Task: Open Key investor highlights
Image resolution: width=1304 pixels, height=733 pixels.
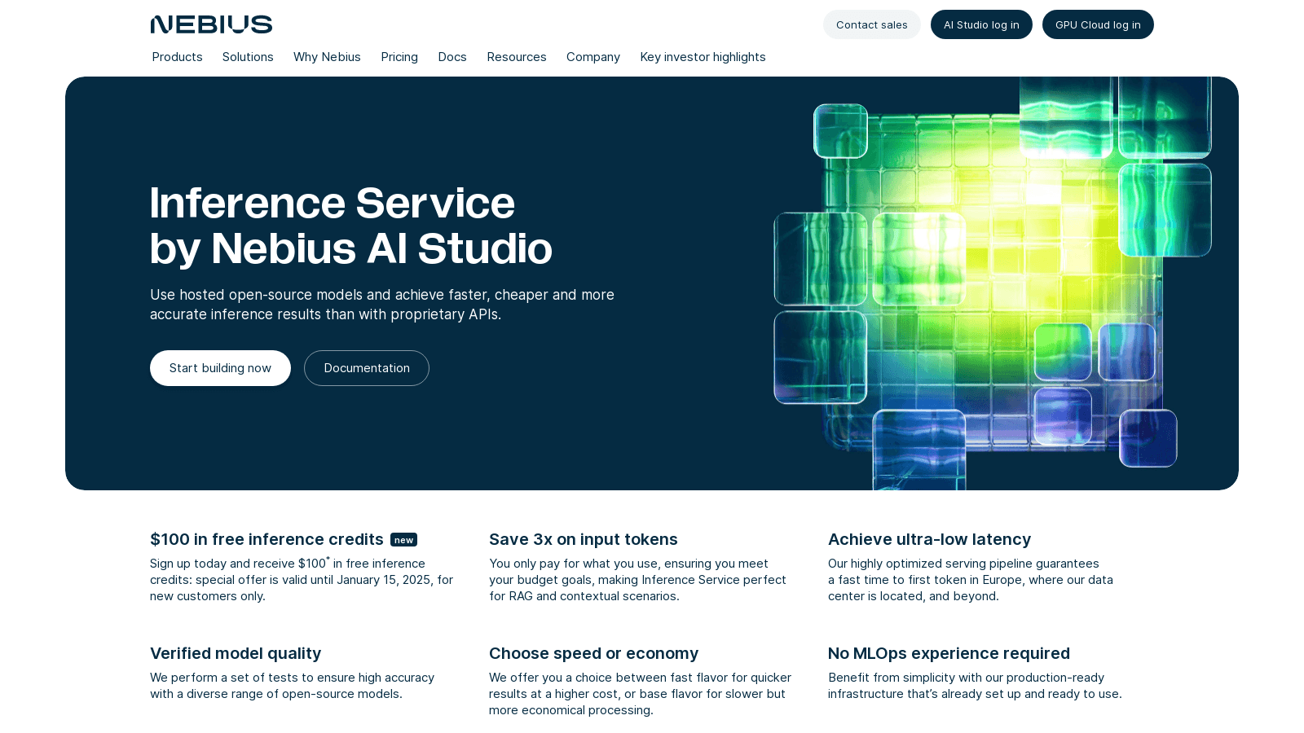Action: 703,57
